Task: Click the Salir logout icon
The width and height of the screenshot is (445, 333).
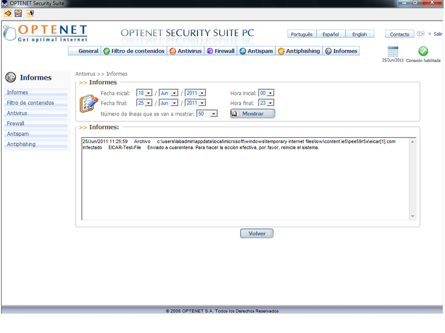Action: (421, 34)
